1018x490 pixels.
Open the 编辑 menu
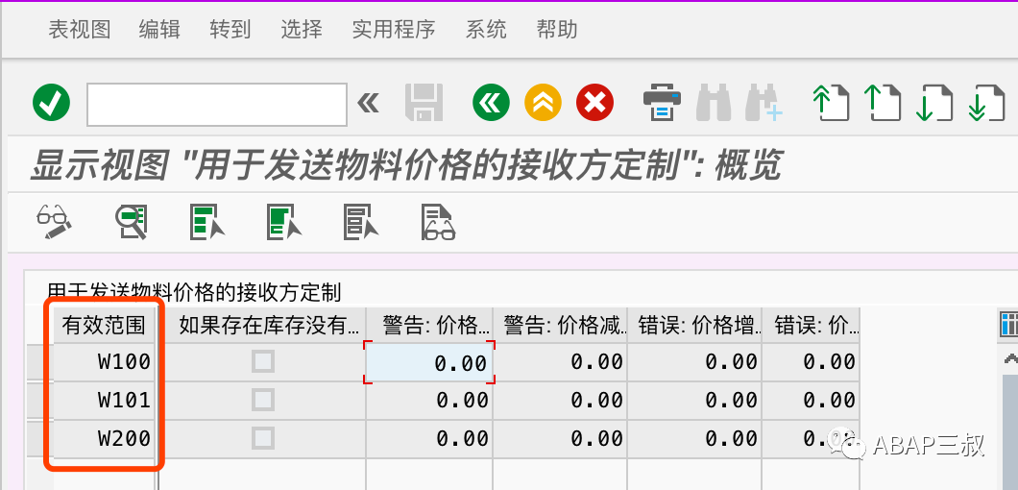pos(159,29)
